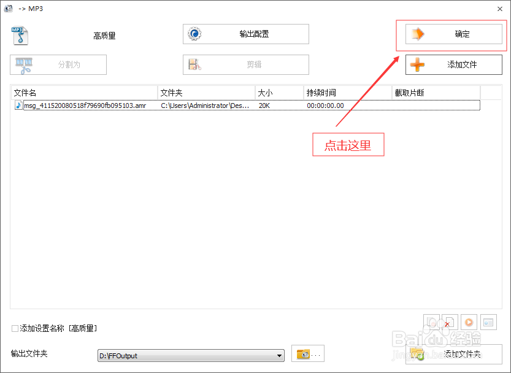This screenshot has height=373, width=511.
Task: Click the 添加文件 button
Action: click(454, 64)
